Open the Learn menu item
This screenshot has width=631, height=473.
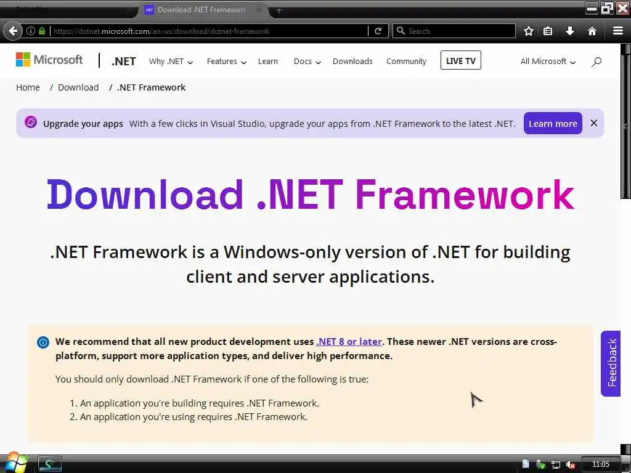click(x=267, y=62)
